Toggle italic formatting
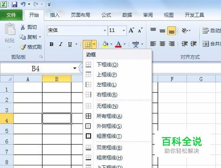221x168 pixels. 61,44
